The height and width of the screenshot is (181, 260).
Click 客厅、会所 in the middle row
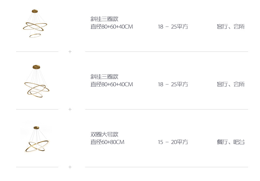pos(231,84)
